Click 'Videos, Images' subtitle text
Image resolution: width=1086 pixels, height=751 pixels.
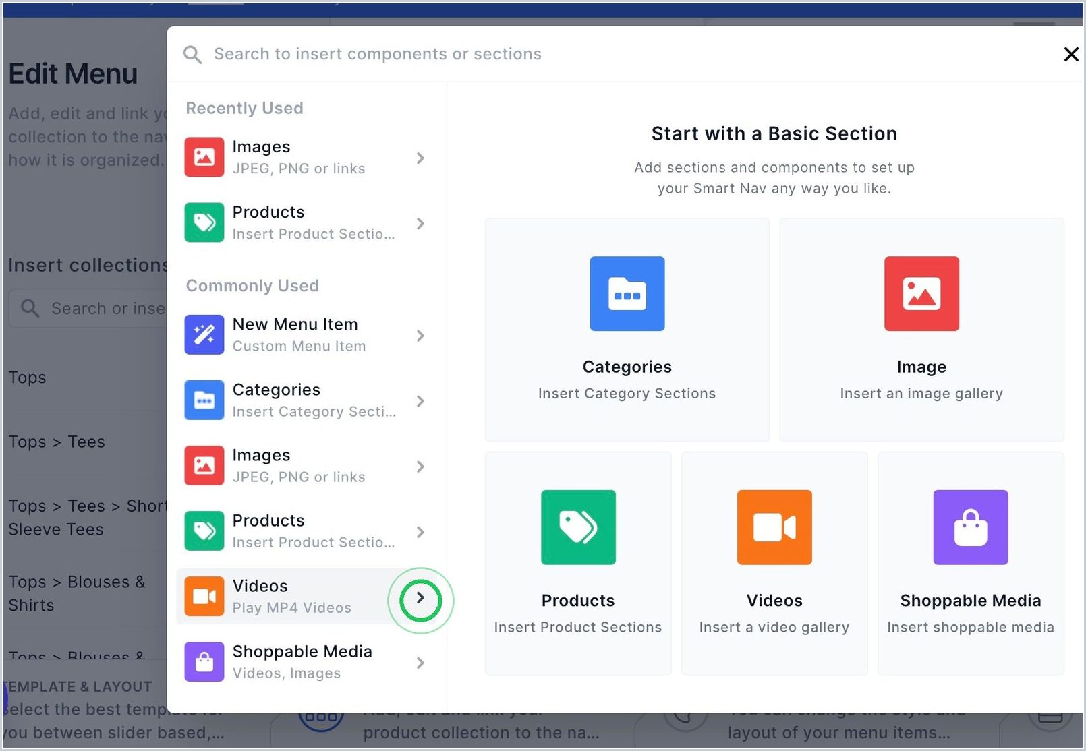pyautogui.click(x=287, y=673)
